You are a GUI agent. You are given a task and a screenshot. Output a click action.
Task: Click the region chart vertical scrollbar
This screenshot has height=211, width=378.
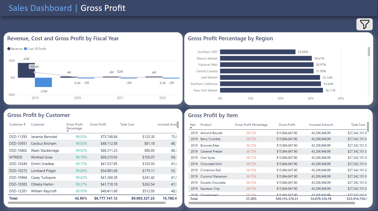pyautogui.click(x=369, y=51)
